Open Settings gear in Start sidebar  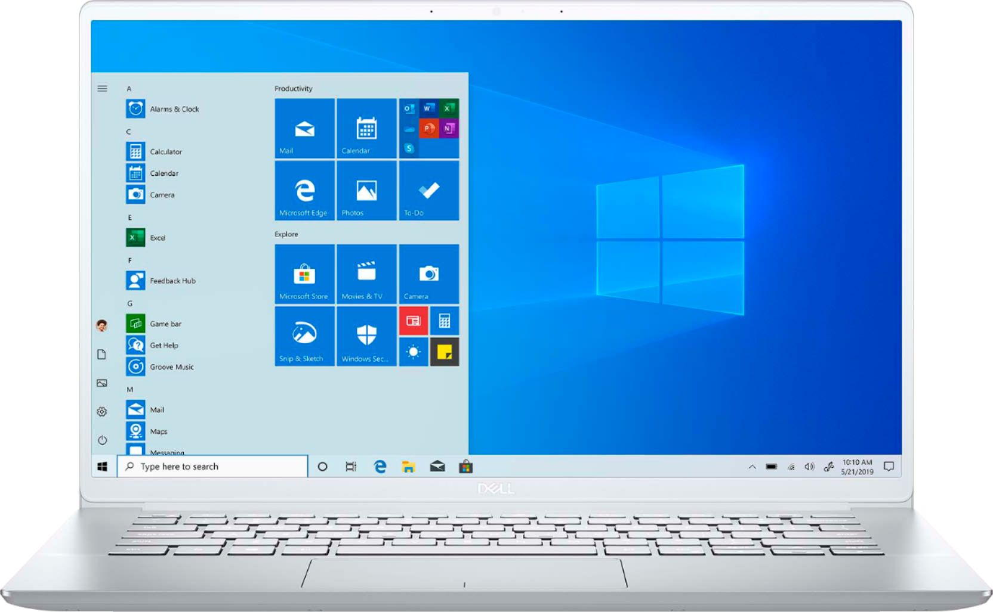(x=102, y=412)
